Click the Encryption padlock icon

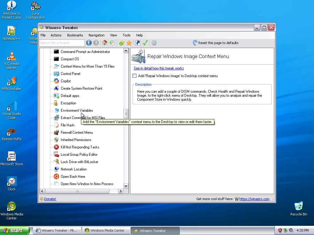[56, 103]
